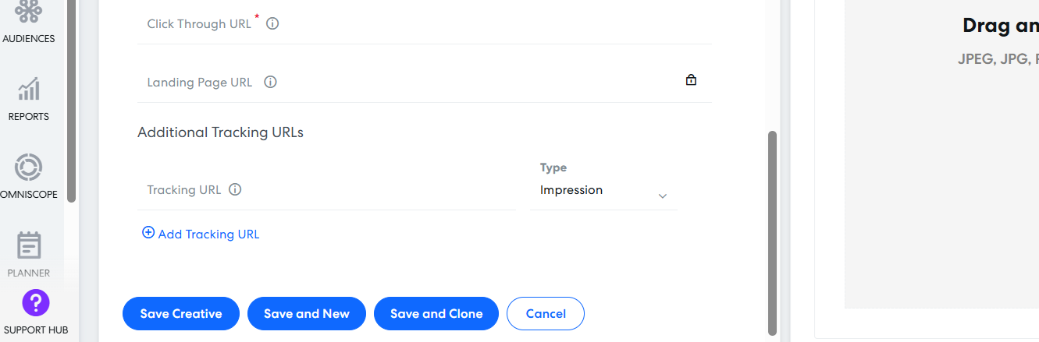This screenshot has width=1039, height=342.
Task: Open the Planner calendar icon
Action: click(x=29, y=245)
